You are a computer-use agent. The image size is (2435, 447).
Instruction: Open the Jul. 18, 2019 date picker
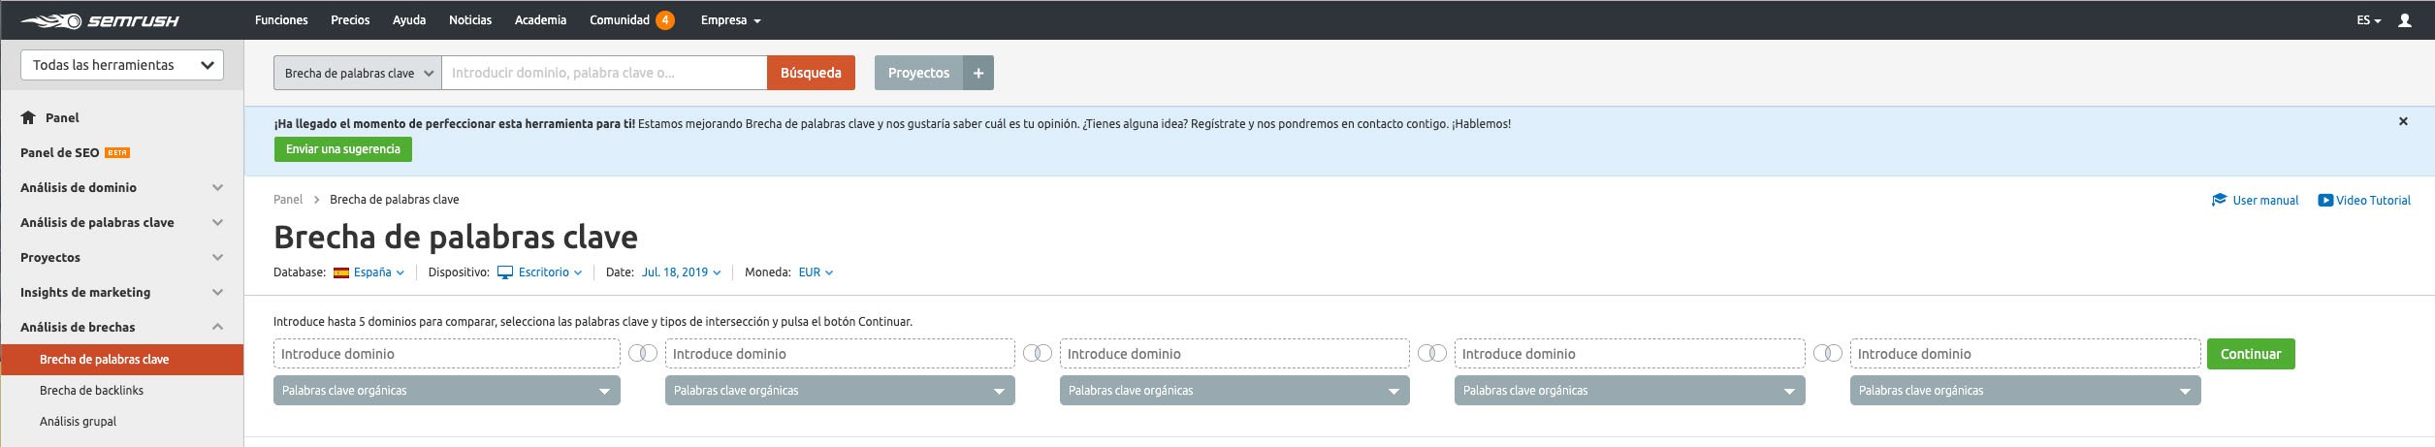click(681, 272)
